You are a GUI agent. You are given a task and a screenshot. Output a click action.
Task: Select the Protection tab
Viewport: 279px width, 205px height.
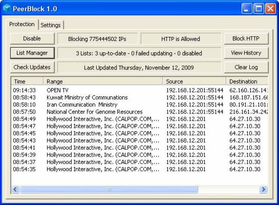tap(22, 24)
